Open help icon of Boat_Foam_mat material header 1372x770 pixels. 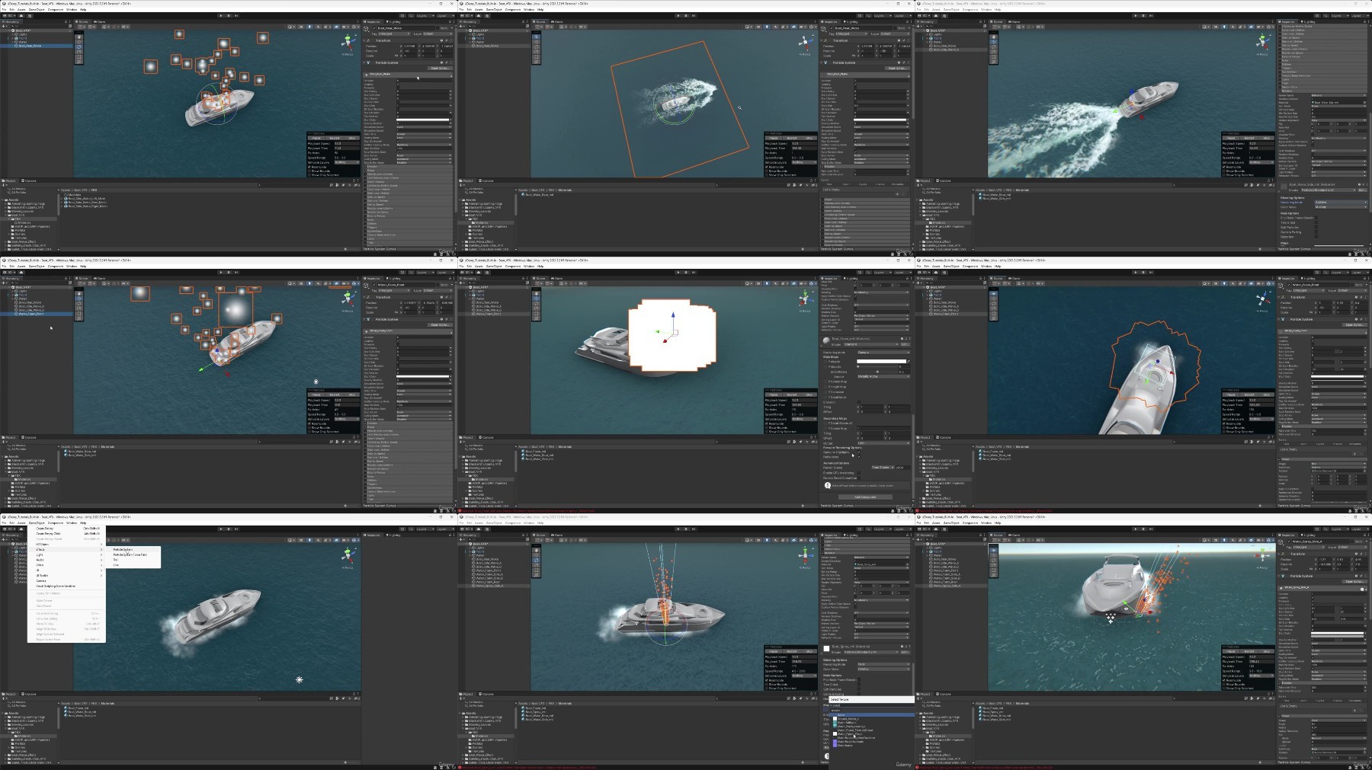pos(902,338)
